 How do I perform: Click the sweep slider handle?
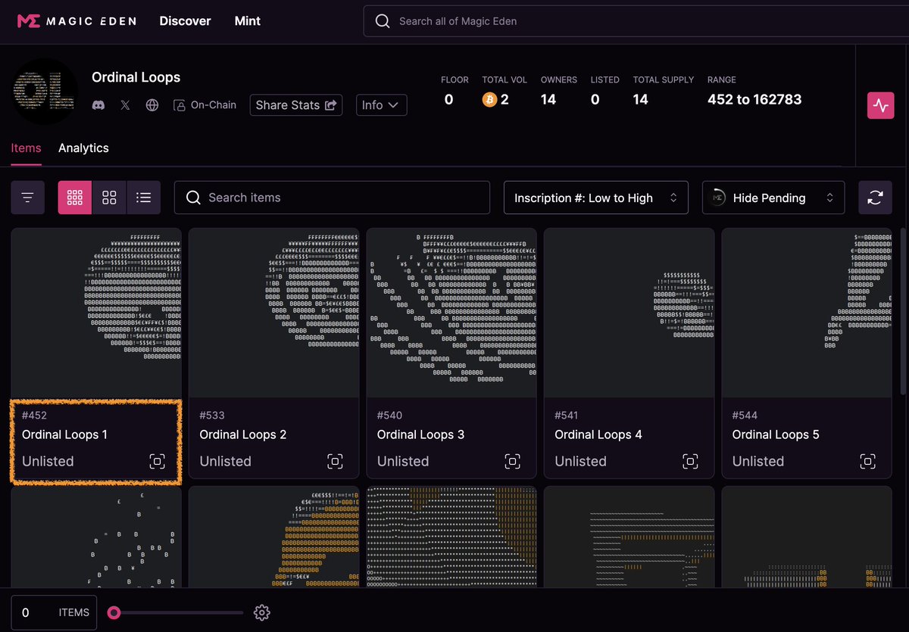[x=114, y=612]
